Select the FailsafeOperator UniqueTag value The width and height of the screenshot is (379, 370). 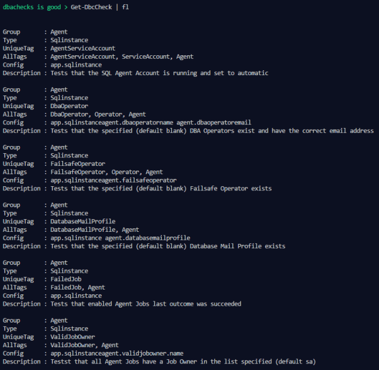[78, 163]
